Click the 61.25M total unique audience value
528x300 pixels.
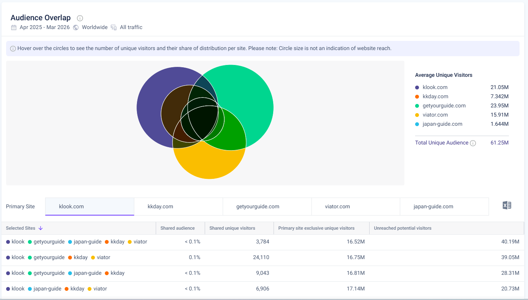coord(500,143)
